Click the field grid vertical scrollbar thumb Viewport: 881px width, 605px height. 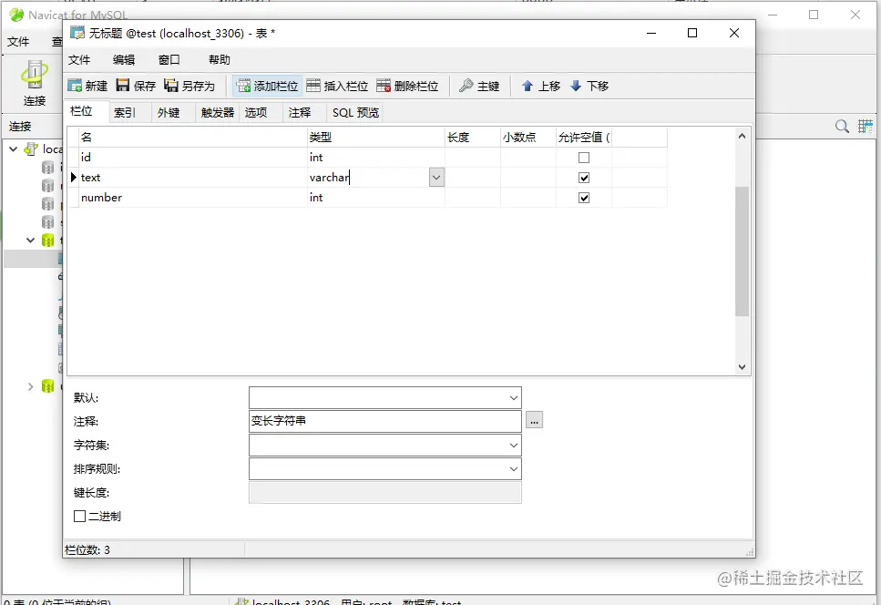pos(742,251)
